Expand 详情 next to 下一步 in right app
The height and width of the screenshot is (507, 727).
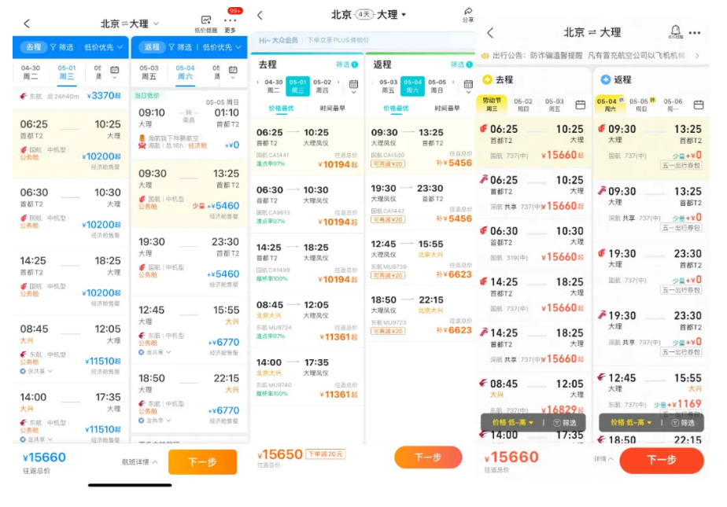603,459
